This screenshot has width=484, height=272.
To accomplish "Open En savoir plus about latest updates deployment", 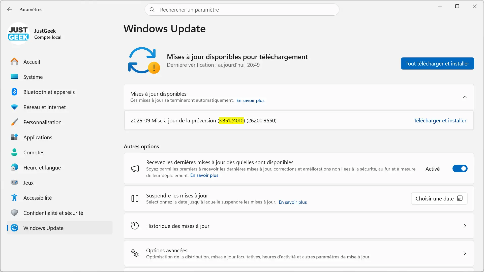I will point(204,175).
